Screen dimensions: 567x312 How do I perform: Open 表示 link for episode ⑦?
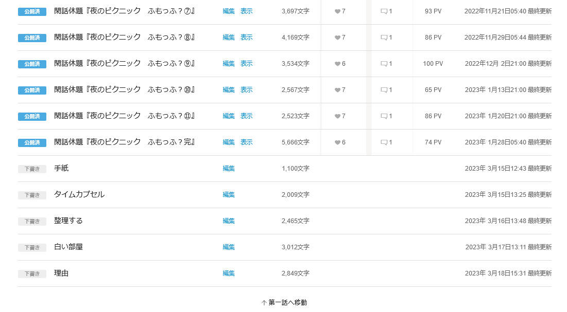pos(247,11)
